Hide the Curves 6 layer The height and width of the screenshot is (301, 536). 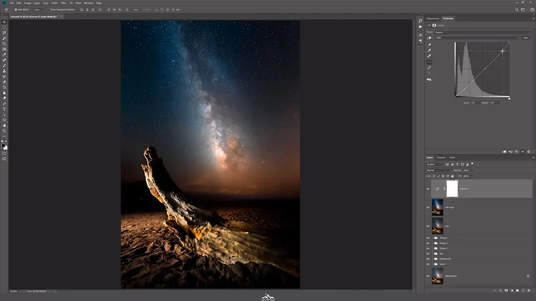[x=428, y=189]
